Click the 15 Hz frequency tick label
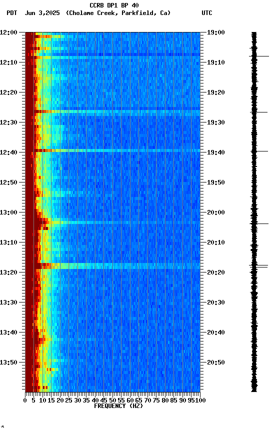 pos(51,401)
